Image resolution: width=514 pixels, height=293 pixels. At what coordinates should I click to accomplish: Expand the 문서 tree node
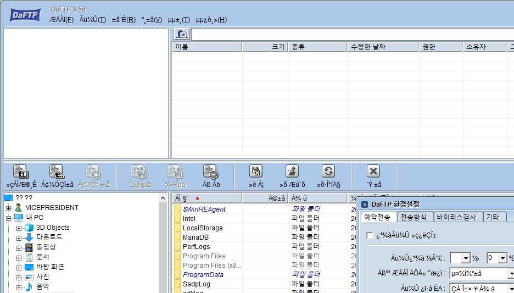[x=19, y=258]
